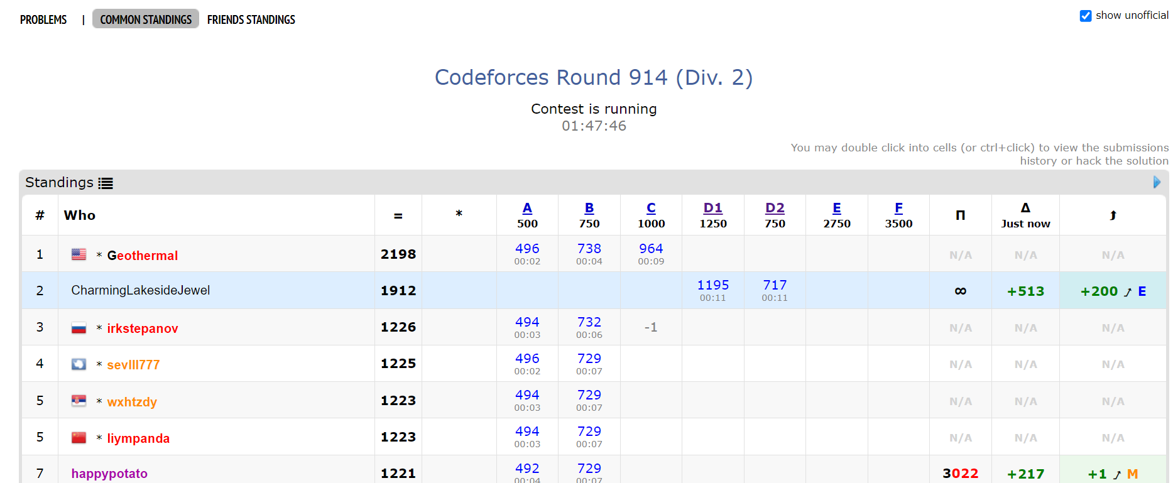
Task: Click the delta Just now column header
Action: [x=1025, y=215]
